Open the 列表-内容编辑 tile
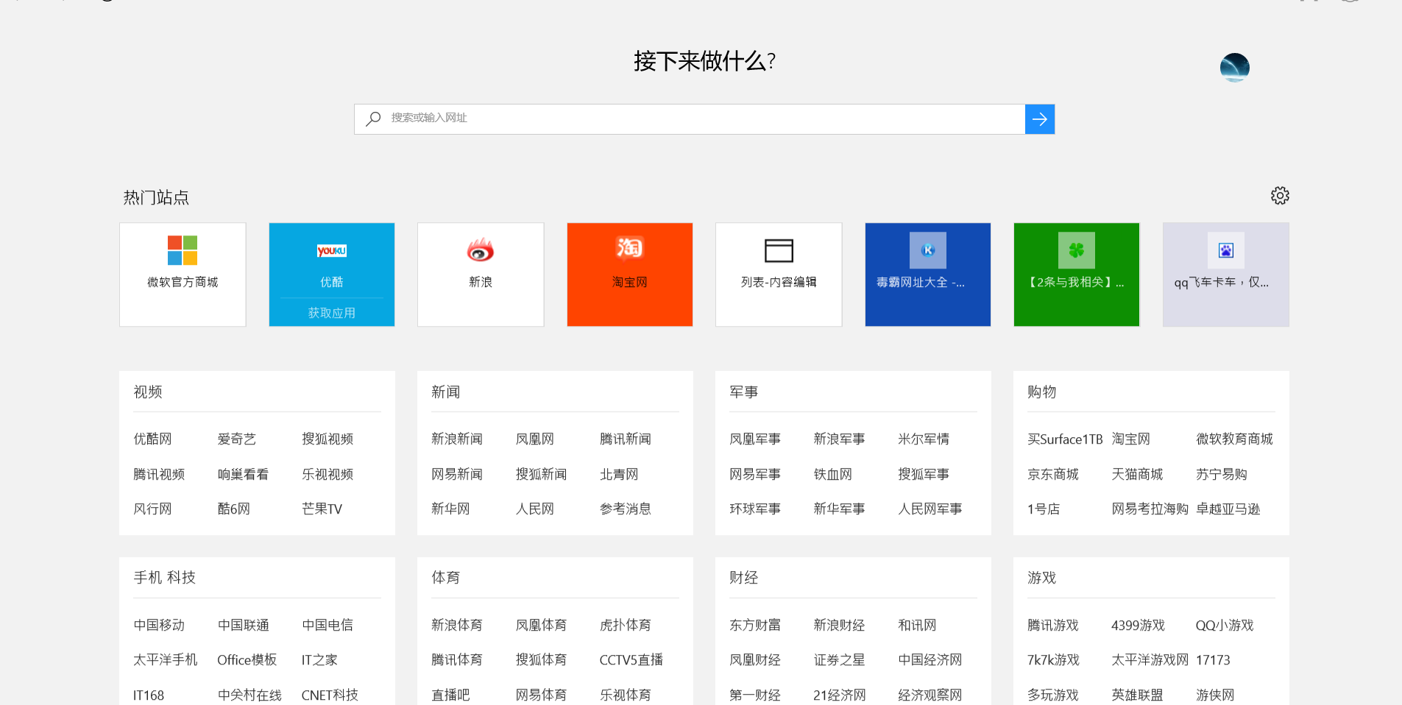 [x=779, y=274]
